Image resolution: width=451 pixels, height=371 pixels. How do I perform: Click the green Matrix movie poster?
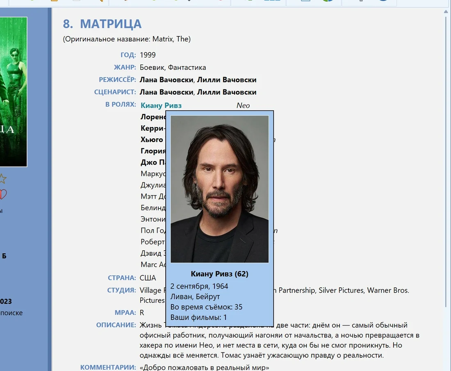pyautogui.click(x=14, y=92)
